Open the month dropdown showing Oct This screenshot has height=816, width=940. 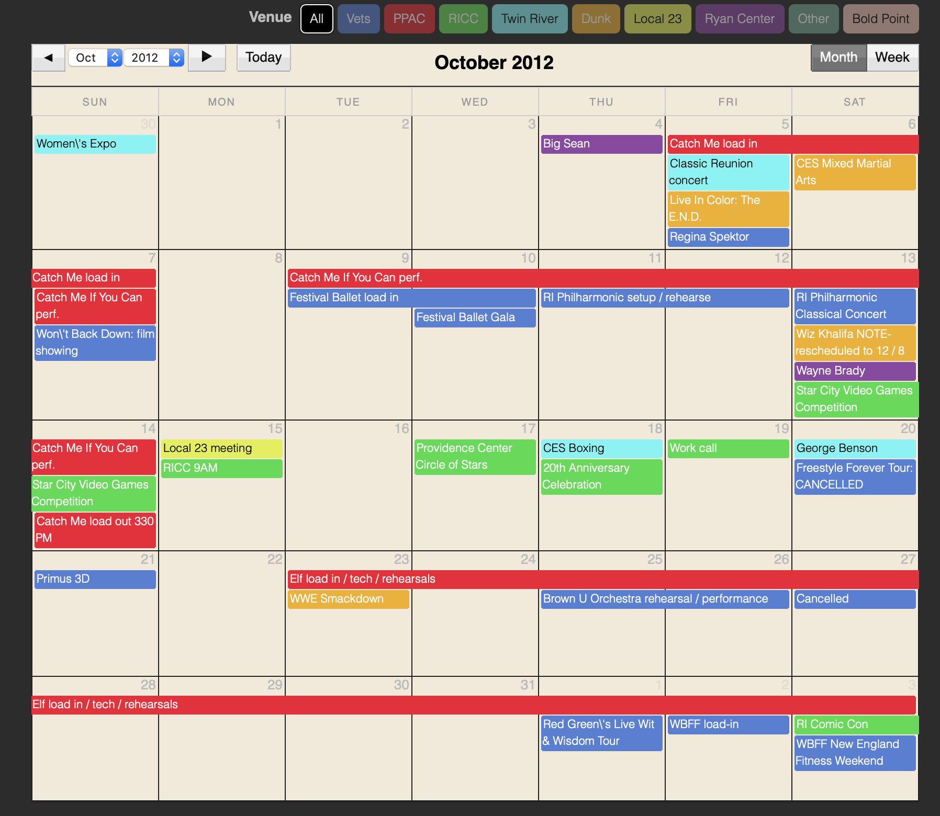pos(95,58)
